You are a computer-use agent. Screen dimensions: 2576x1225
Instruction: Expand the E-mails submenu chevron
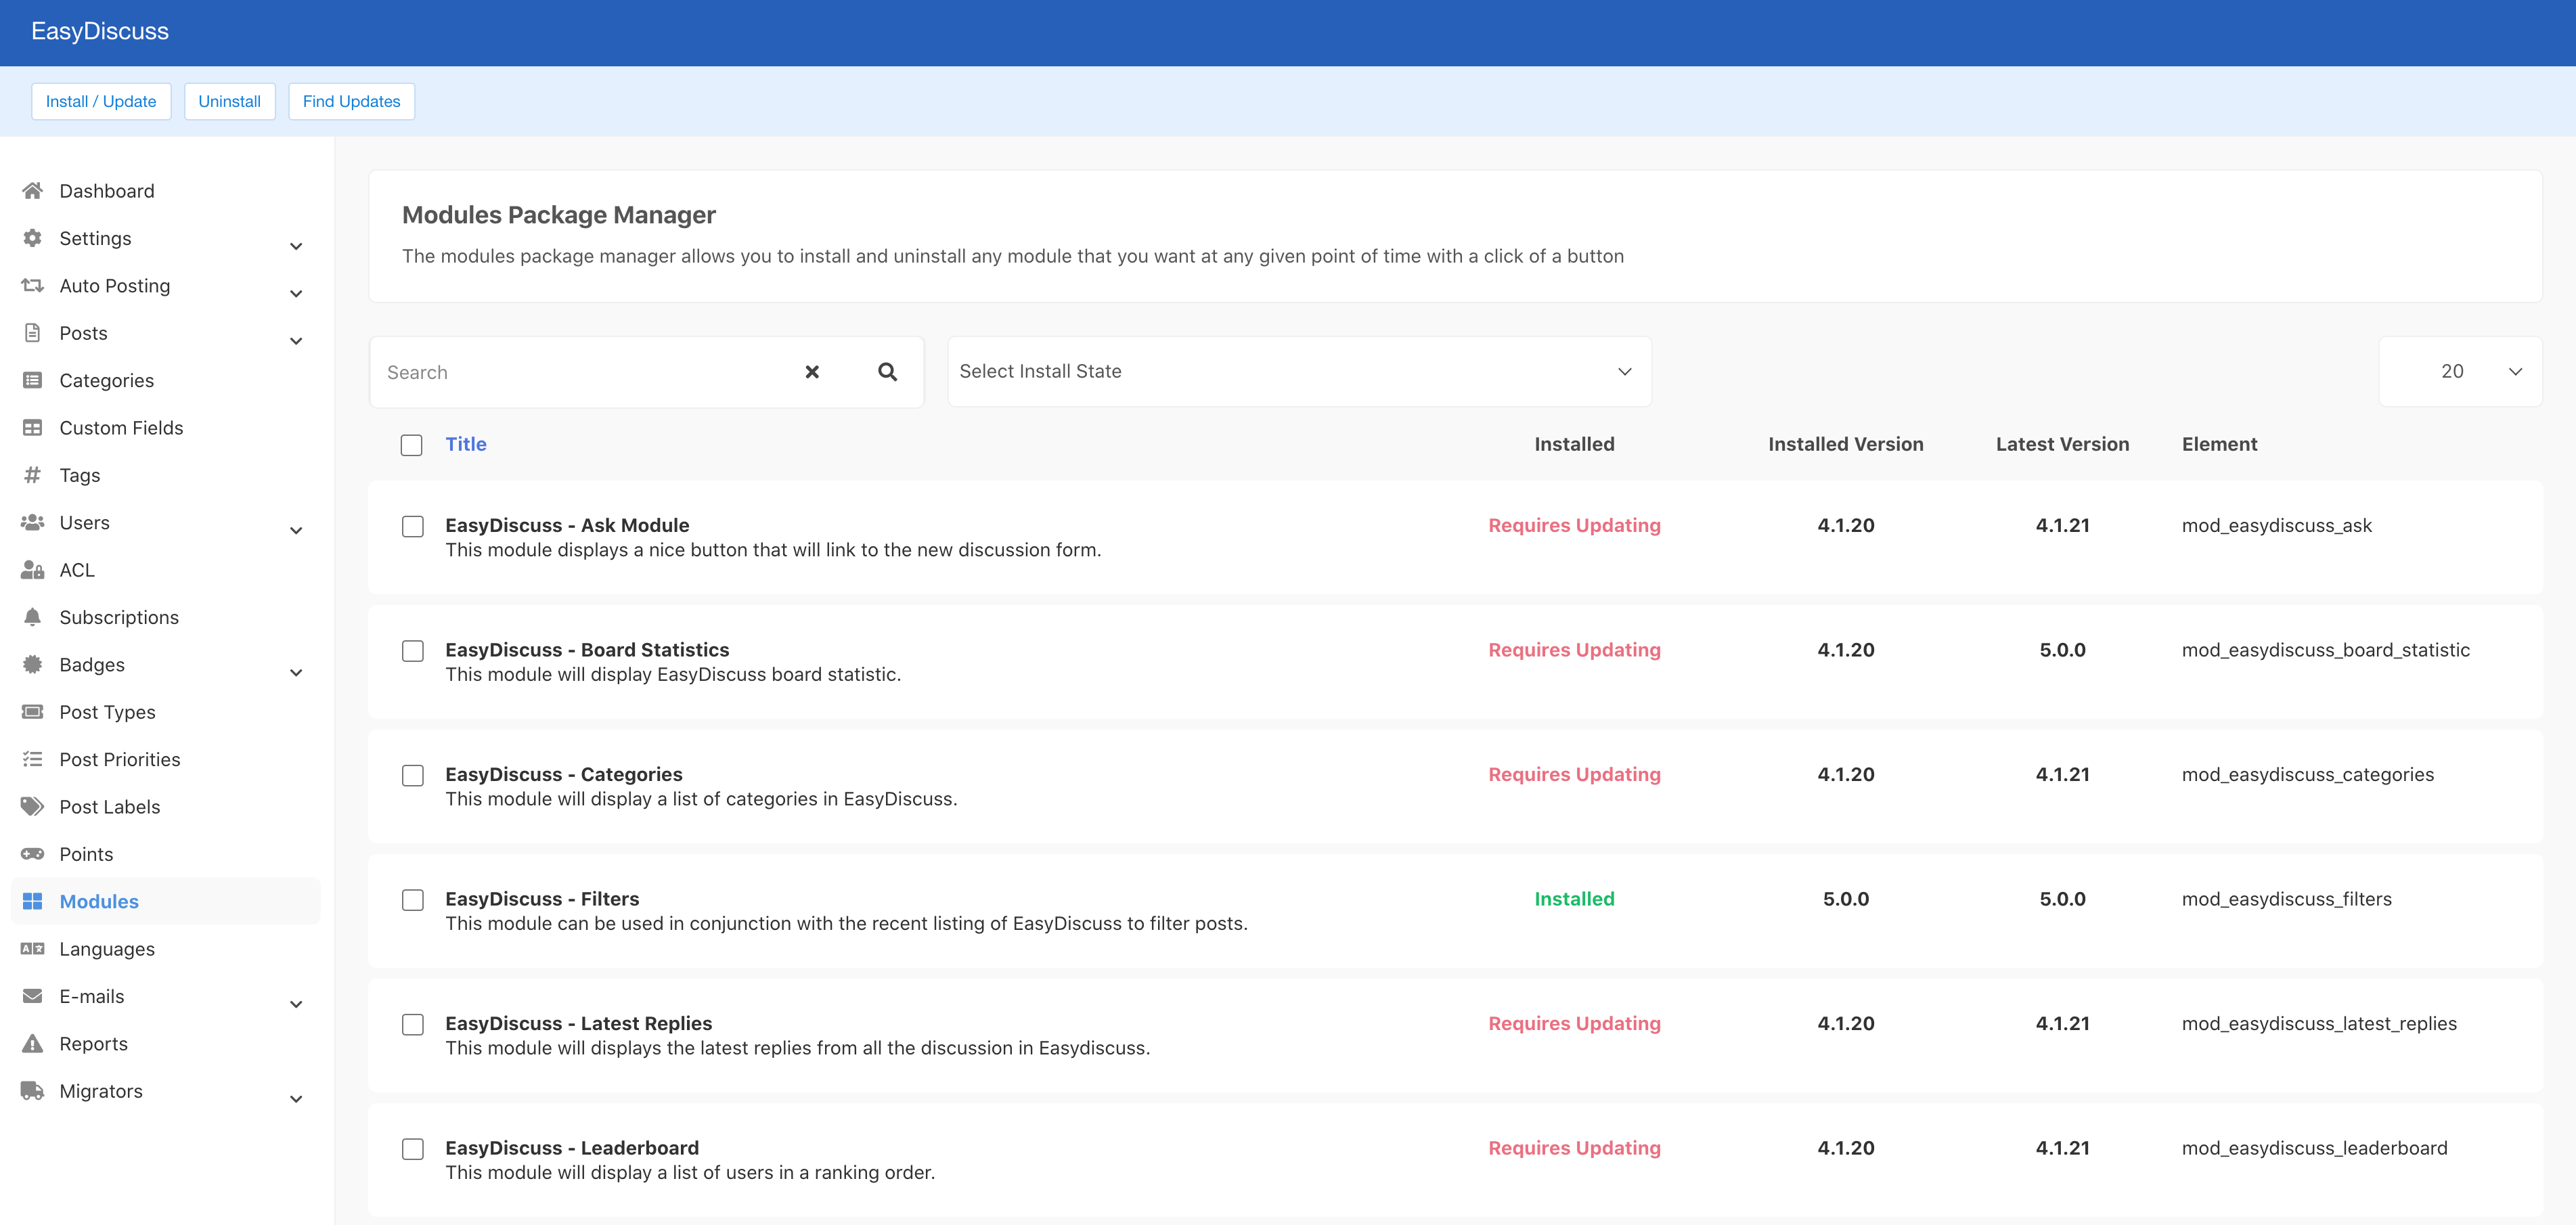point(296,1004)
